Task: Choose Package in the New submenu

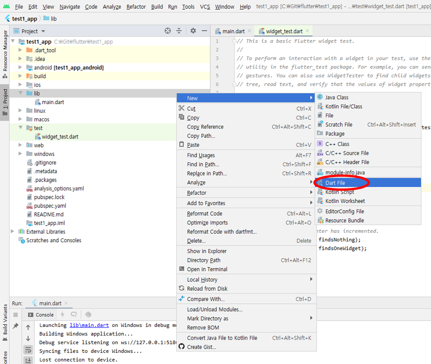Action: tap(368, 134)
